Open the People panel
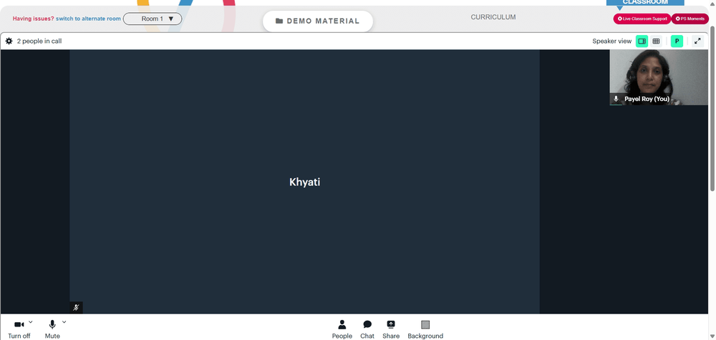 point(342,329)
